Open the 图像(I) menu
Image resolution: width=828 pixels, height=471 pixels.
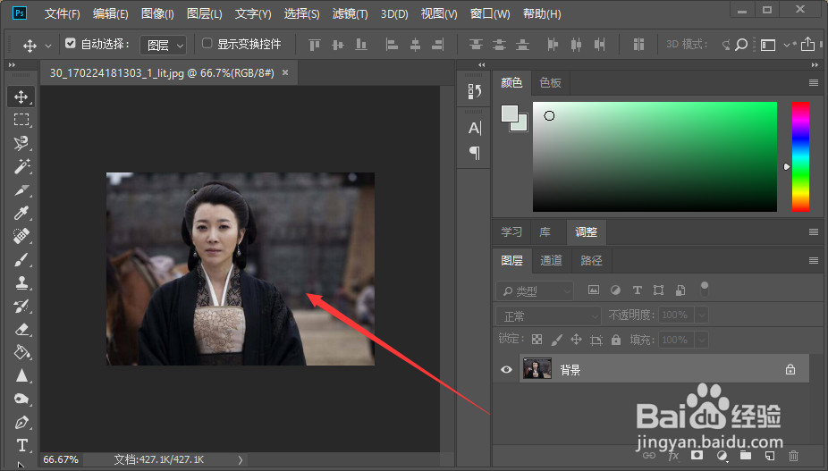coord(157,14)
